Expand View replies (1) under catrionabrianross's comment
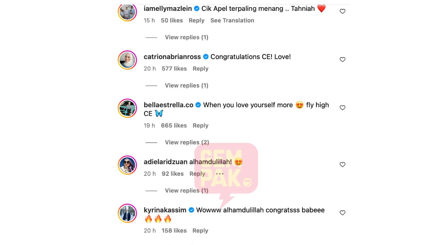Viewport: 435px width, 245px height. coord(187,85)
